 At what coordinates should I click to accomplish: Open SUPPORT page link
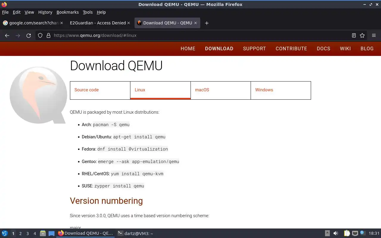click(x=254, y=48)
